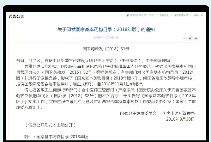Click the increase font size (A+) icon
The width and height of the screenshot is (211, 142).
pyautogui.click(x=190, y=38)
